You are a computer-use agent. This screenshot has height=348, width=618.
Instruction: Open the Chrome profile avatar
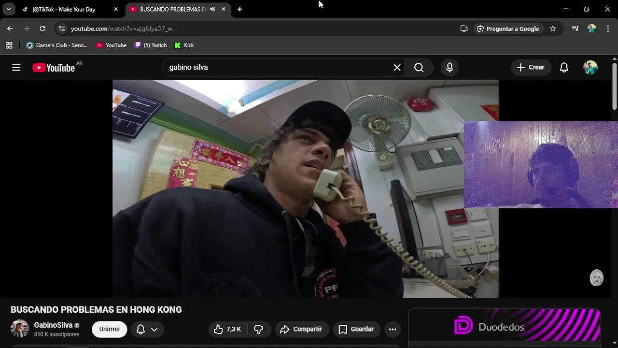click(x=592, y=29)
